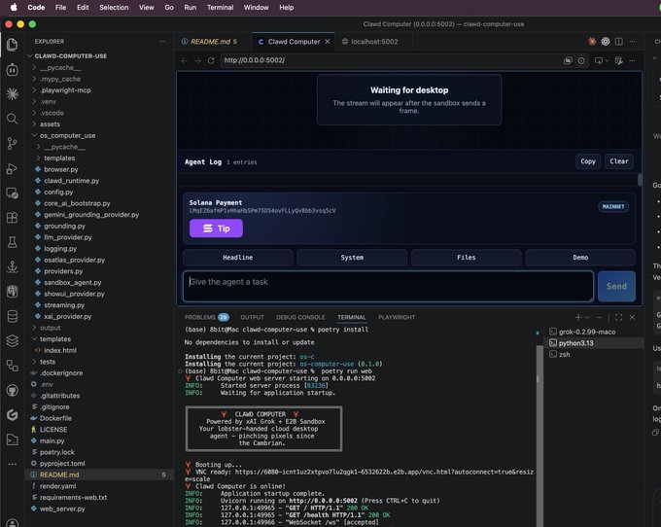Switch to the README.md editor tab
The image size is (661, 527).
(210, 41)
